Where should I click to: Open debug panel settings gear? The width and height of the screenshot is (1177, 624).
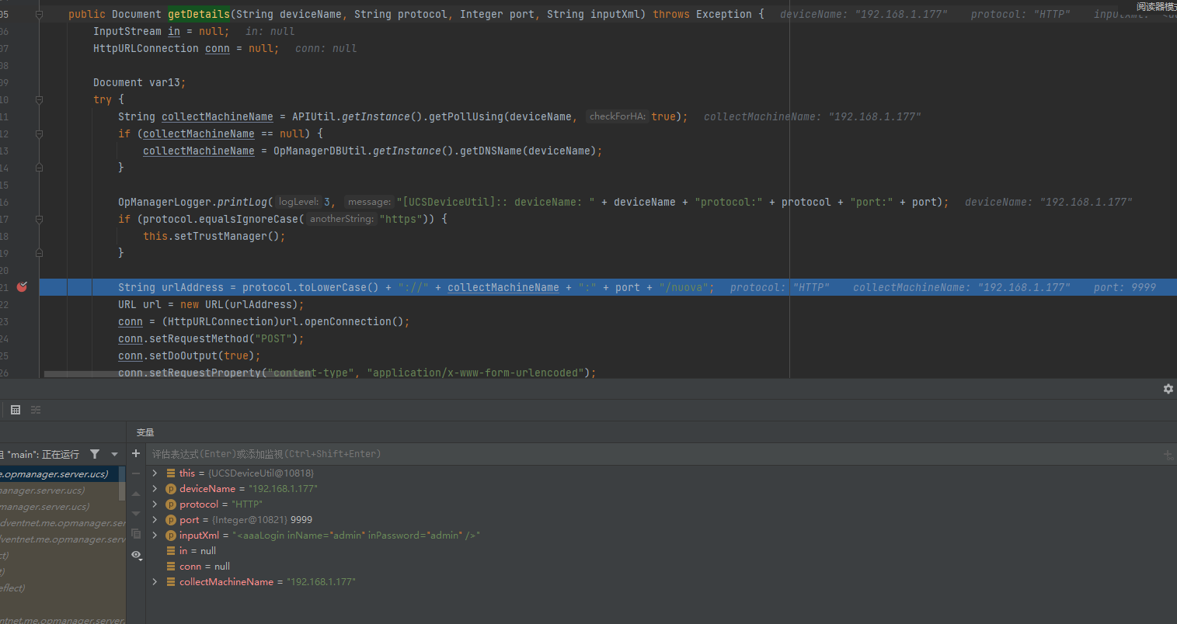1168,389
